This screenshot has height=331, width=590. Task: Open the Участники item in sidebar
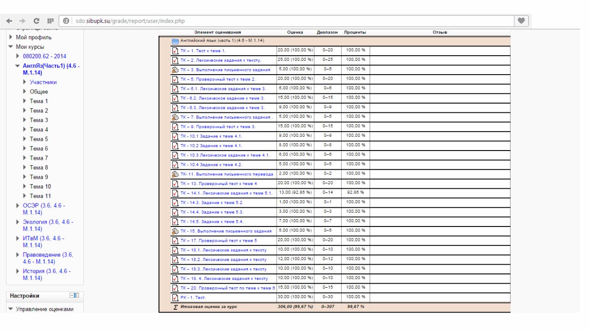(x=43, y=82)
